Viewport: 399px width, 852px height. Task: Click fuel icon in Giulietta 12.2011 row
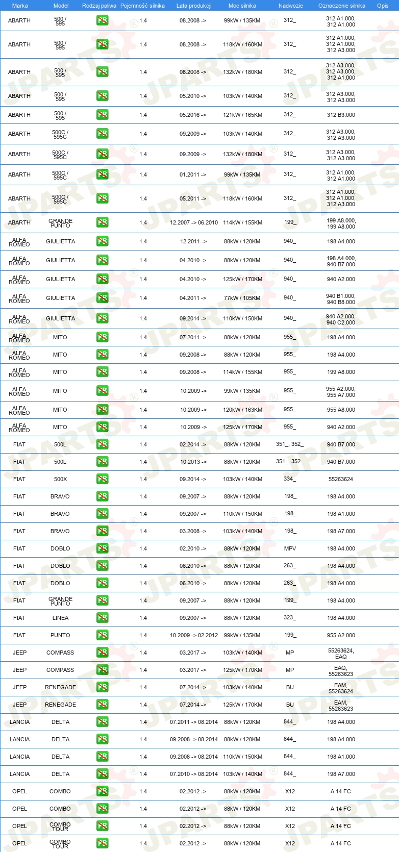click(102, 241)
